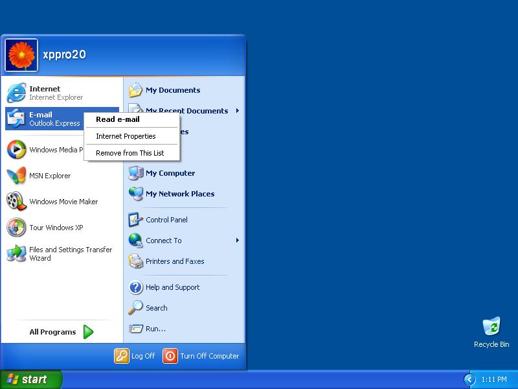Viewport: 518px width, 389px height.
Task: Open Printers and Faxes icon
Action: pyautogui.click(x=135, y=261)
